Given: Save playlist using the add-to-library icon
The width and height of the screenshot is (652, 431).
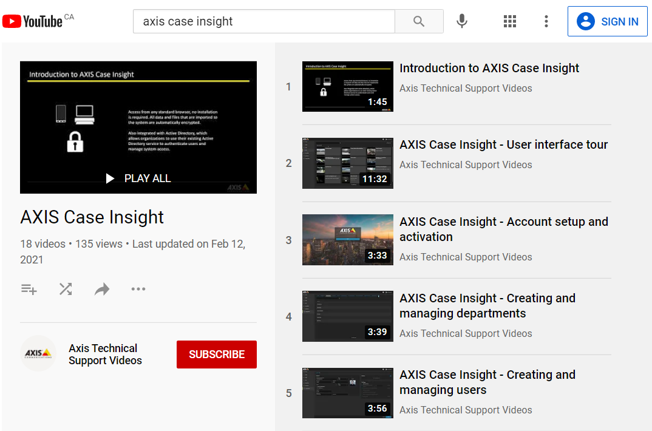Looking at the screenshot, I should tap(29, 289).
